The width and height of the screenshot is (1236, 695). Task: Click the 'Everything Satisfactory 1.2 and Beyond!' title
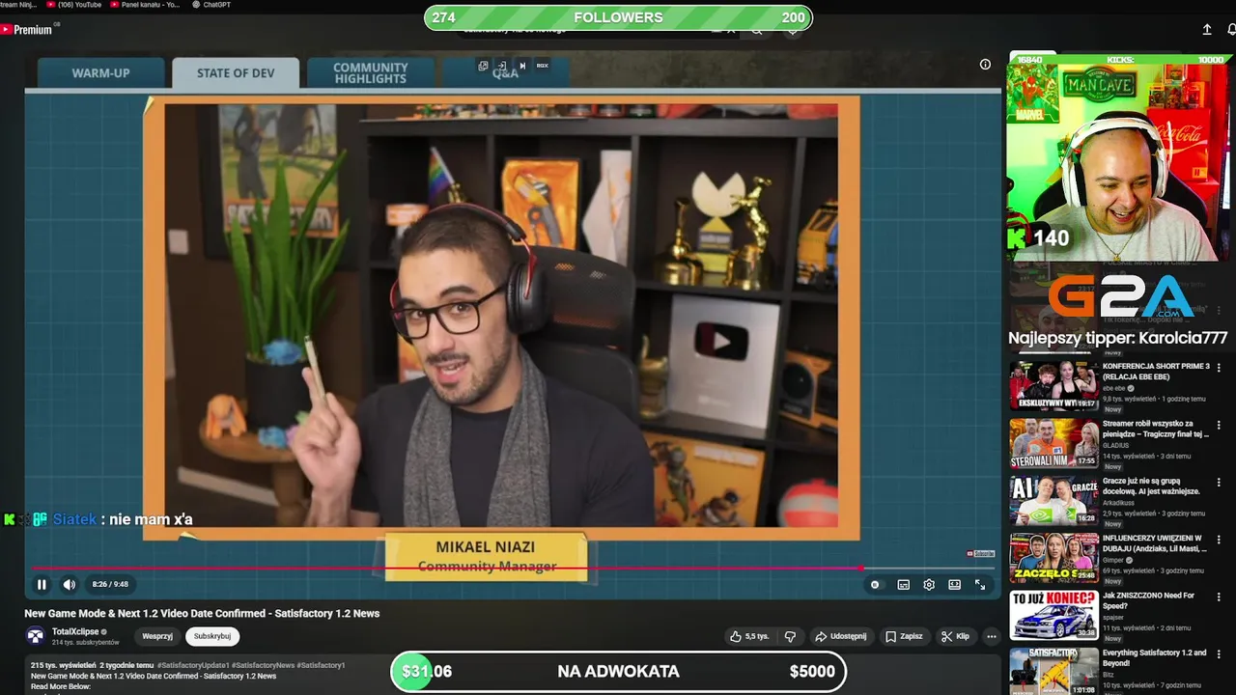pos(1154,657)
